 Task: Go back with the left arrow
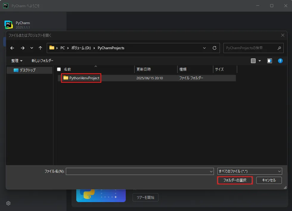click(x=12, y=48)
